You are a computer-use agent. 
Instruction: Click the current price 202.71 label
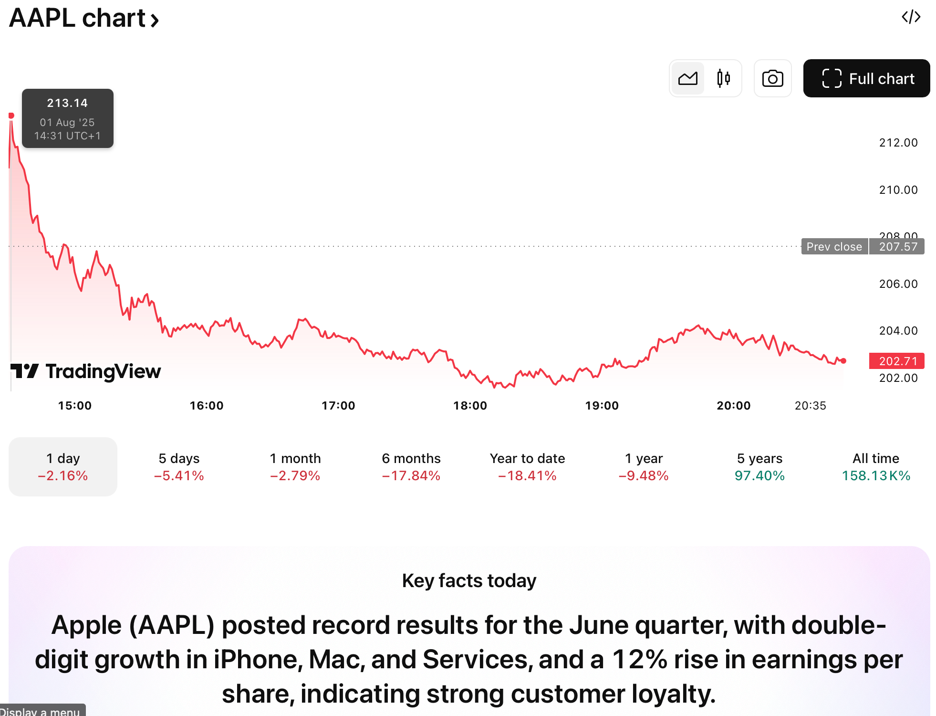coord(897,361)
